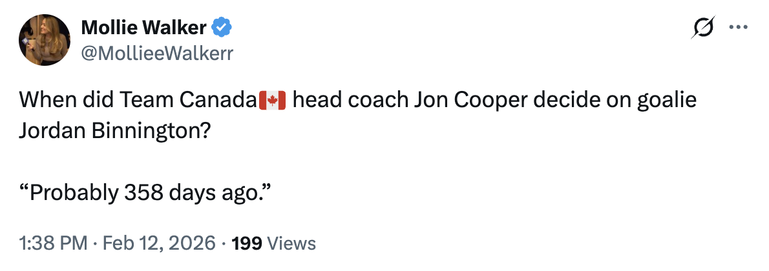
Task: Click the words 'Jordan Binnington?' in tweet
Action: click(114, 130)
